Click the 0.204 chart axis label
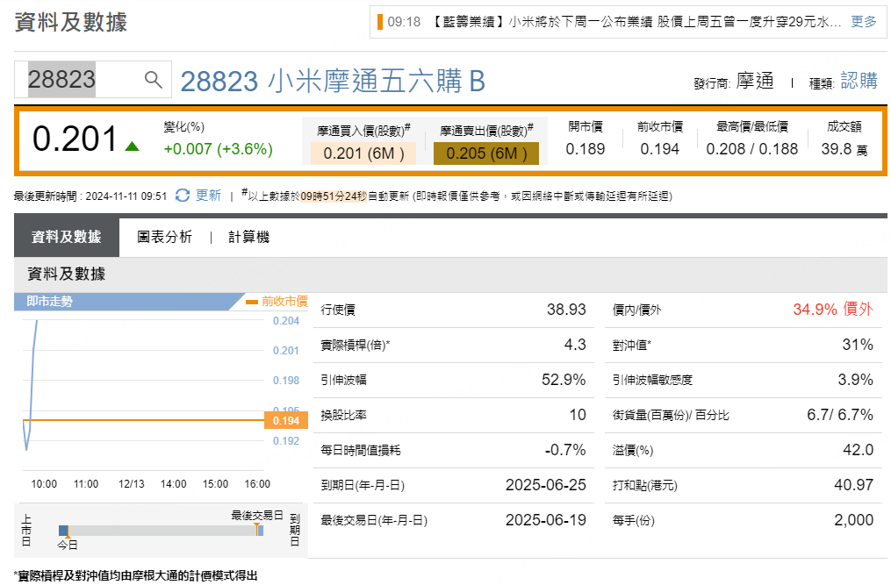 (286, 321)
